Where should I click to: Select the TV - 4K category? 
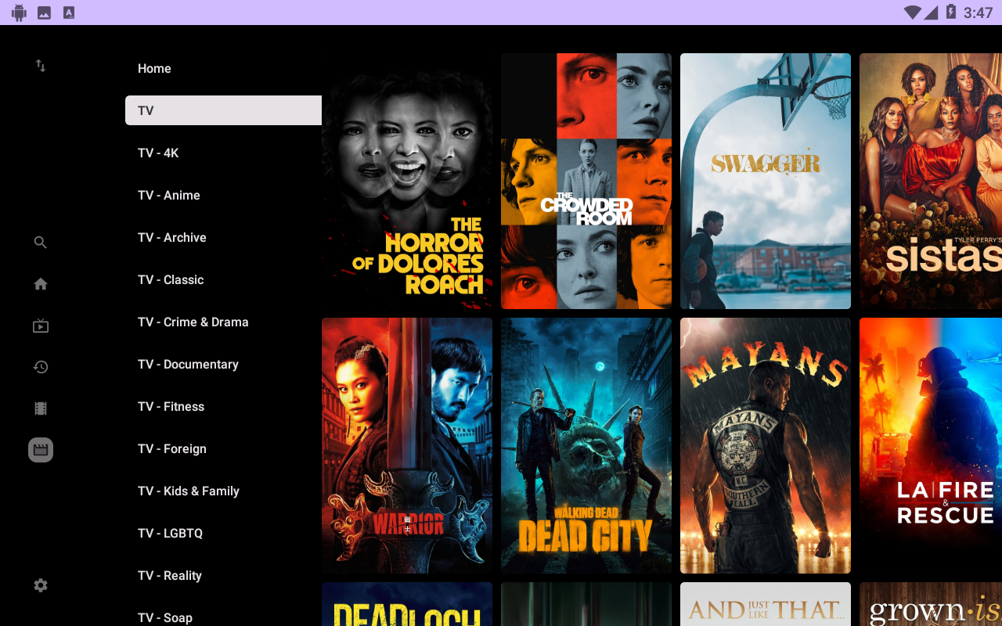(x=158, y=153)
